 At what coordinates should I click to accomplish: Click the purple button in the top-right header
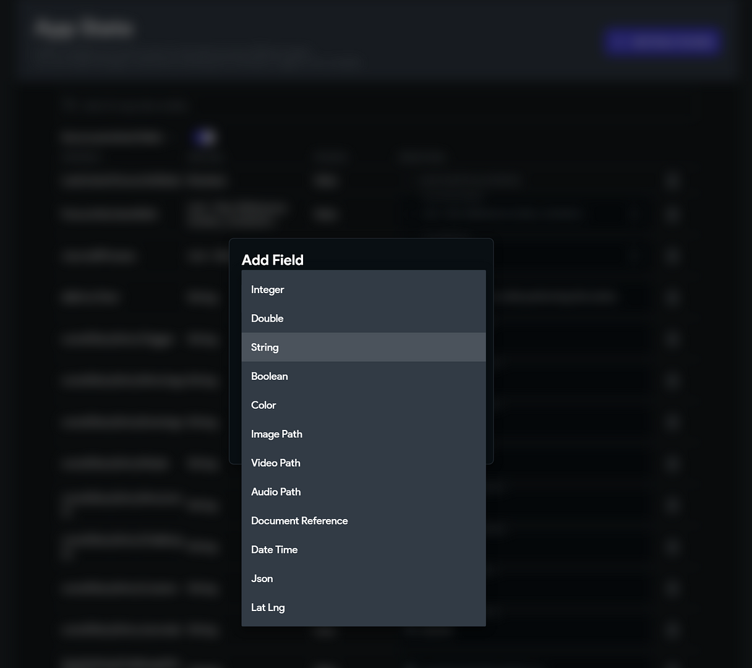[662, 41]
